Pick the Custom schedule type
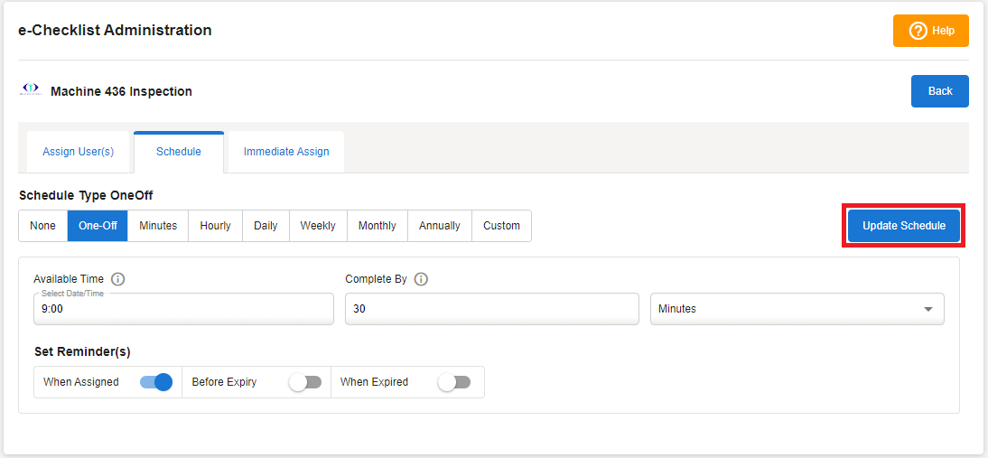The image size is (988, 458). [x=501, y=226]
